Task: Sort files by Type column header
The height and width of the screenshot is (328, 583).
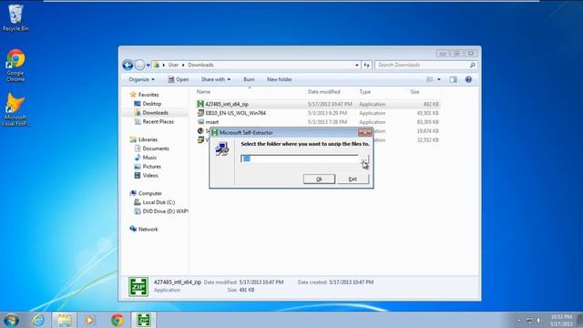Action: pos(364,91)
